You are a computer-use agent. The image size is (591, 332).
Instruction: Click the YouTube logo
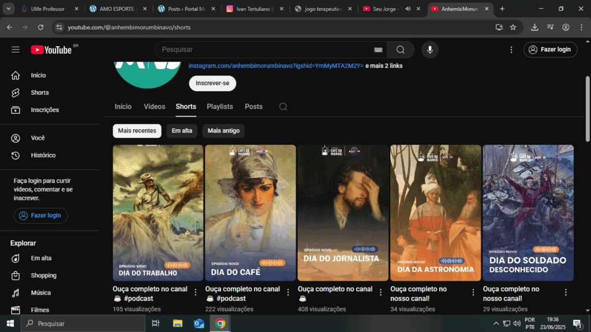[51, 50]
